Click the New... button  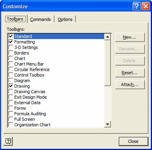click(x=130, y=37)
